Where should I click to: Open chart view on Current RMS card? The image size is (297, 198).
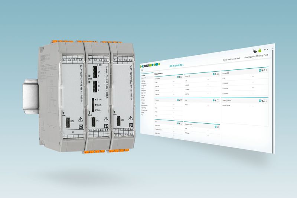pyautogui.click(x=179, y=77)
